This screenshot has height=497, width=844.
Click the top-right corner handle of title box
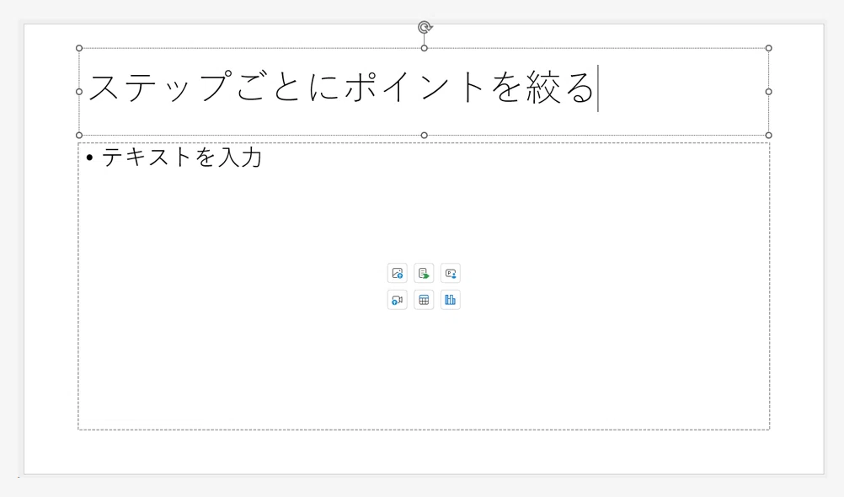point(769,49)
